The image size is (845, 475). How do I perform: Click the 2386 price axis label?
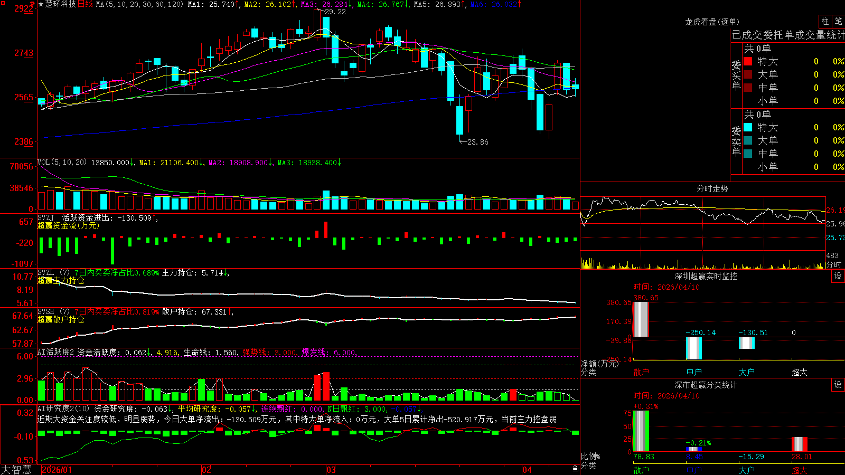coord(24,141)
